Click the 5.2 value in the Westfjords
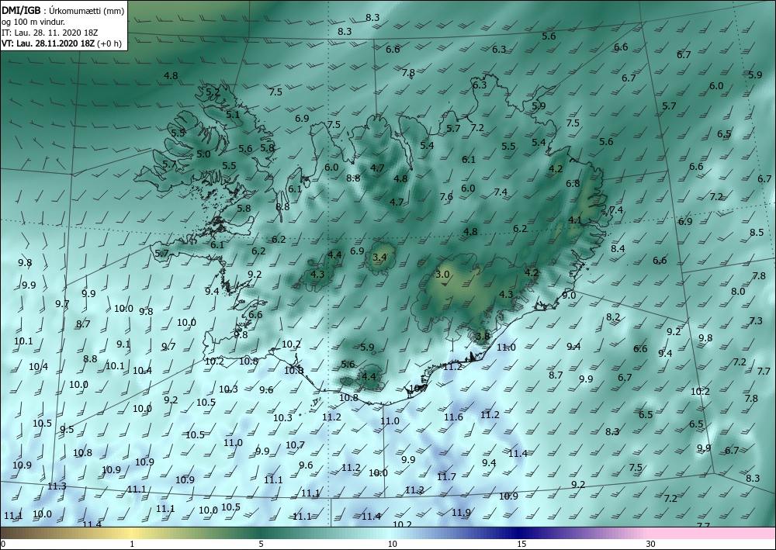Screen dimensions: 776x550 point(213,92)
